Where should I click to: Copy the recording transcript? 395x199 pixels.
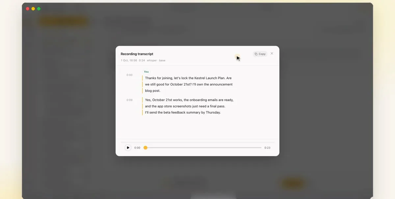(260, 54)
